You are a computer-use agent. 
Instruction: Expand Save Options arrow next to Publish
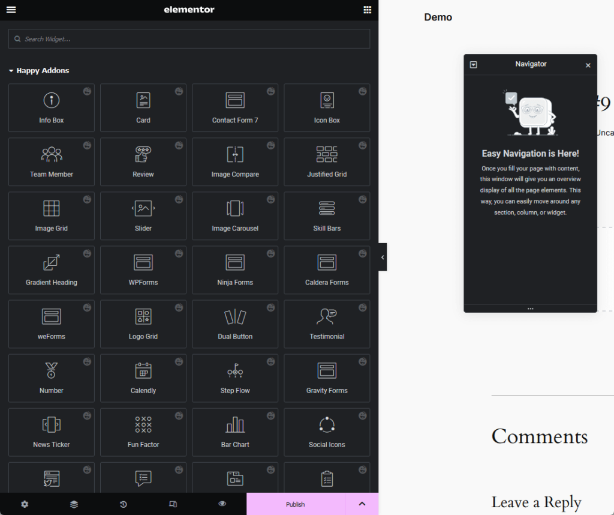coord(362,504)
